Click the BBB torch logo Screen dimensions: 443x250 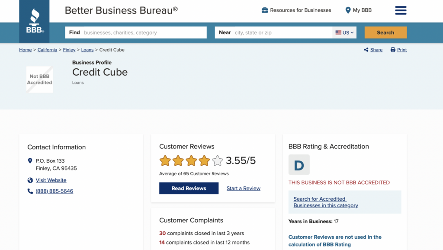[x=35, y=21]
